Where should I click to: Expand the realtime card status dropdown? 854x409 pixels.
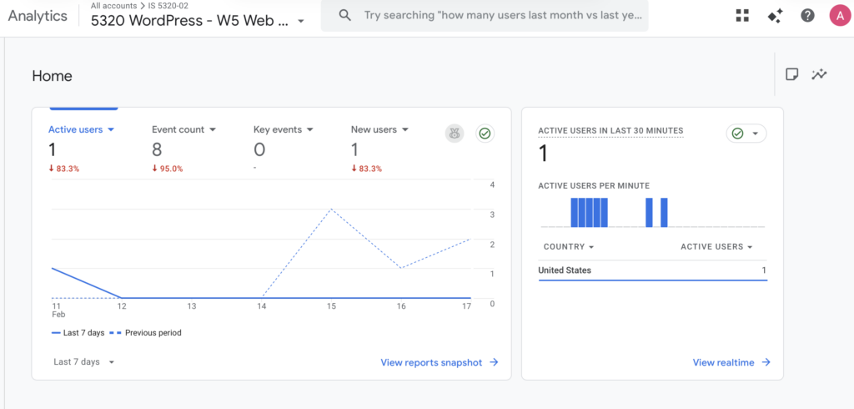746,134
